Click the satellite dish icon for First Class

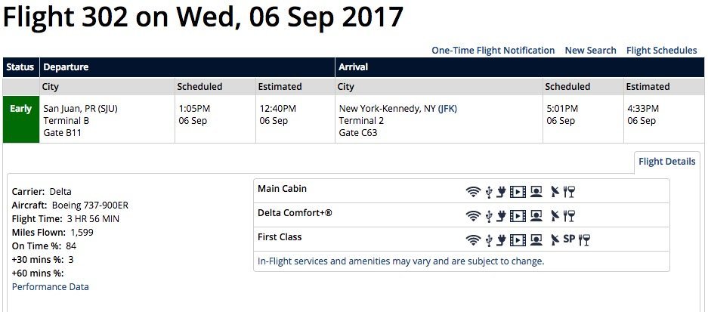pyautogui.click(x=555, y=240)
